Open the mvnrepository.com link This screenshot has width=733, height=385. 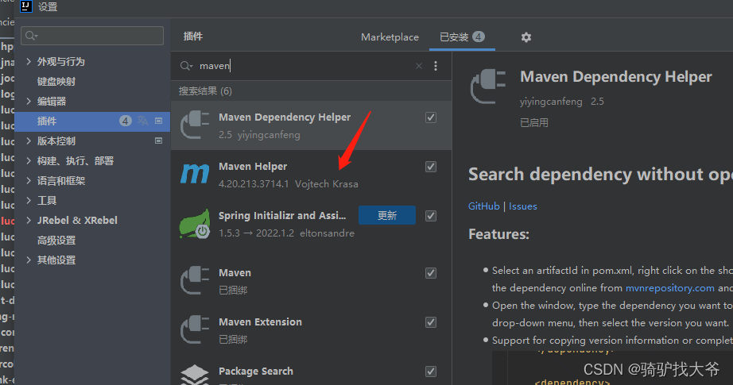[670, 288]
